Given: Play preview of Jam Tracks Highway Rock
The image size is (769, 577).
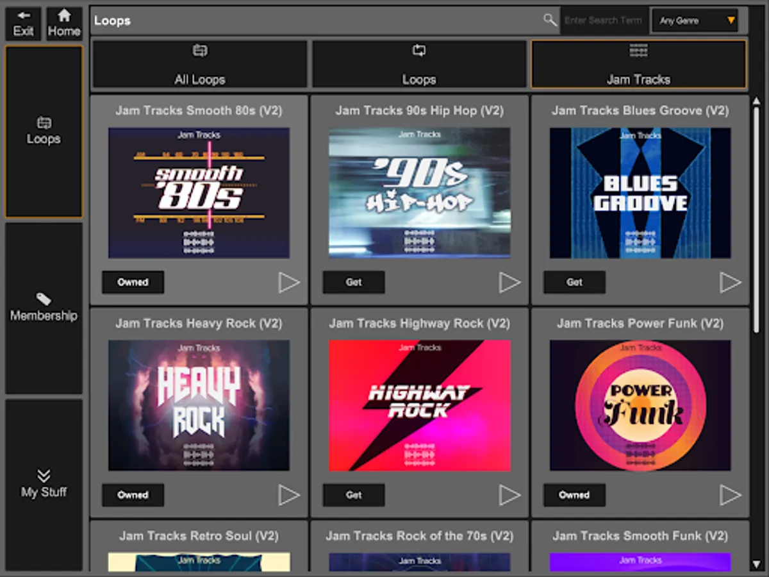Looking at the screenshot, I should click(x=510, y=495).
